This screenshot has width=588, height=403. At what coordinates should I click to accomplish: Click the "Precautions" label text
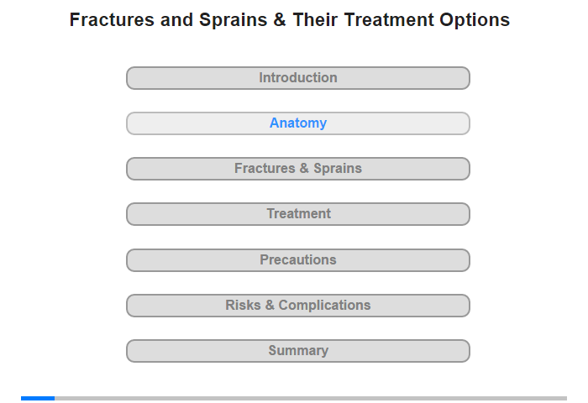[298, 259]
